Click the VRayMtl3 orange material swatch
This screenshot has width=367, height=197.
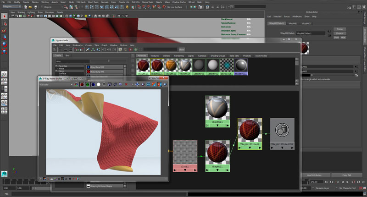point(171,66)
